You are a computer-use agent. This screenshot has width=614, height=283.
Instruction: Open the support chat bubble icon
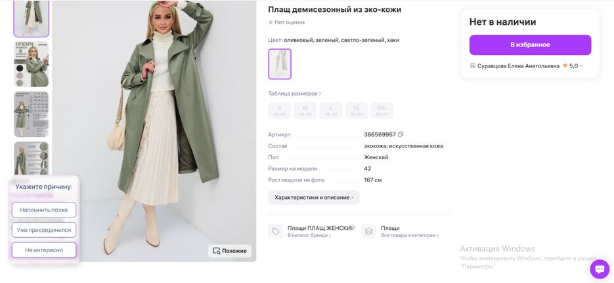pos(600,269)
